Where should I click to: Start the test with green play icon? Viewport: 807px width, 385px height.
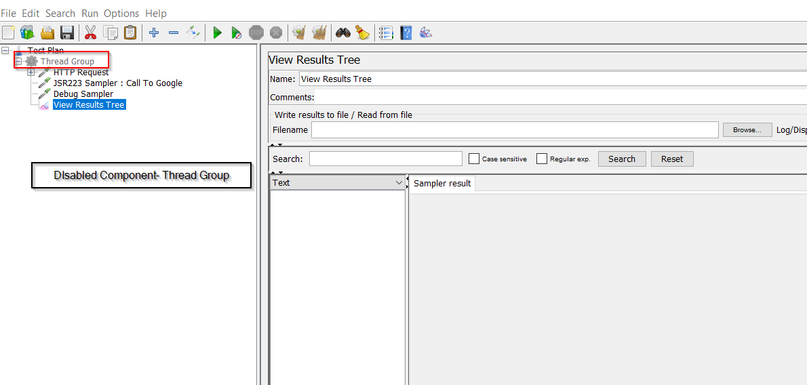(217, 33)
